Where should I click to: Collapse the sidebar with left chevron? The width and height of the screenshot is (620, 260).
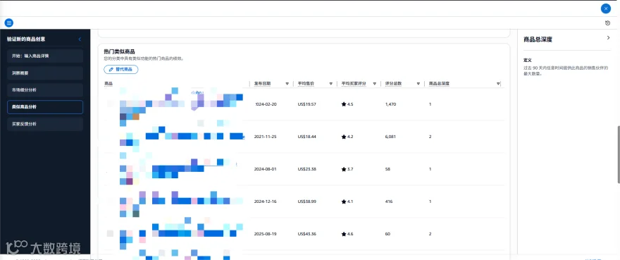point(80,39)
